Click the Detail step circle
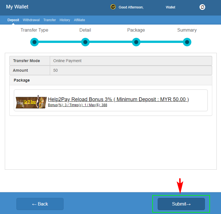This screenshot has height=214, width=221. (x=85, y=42)
